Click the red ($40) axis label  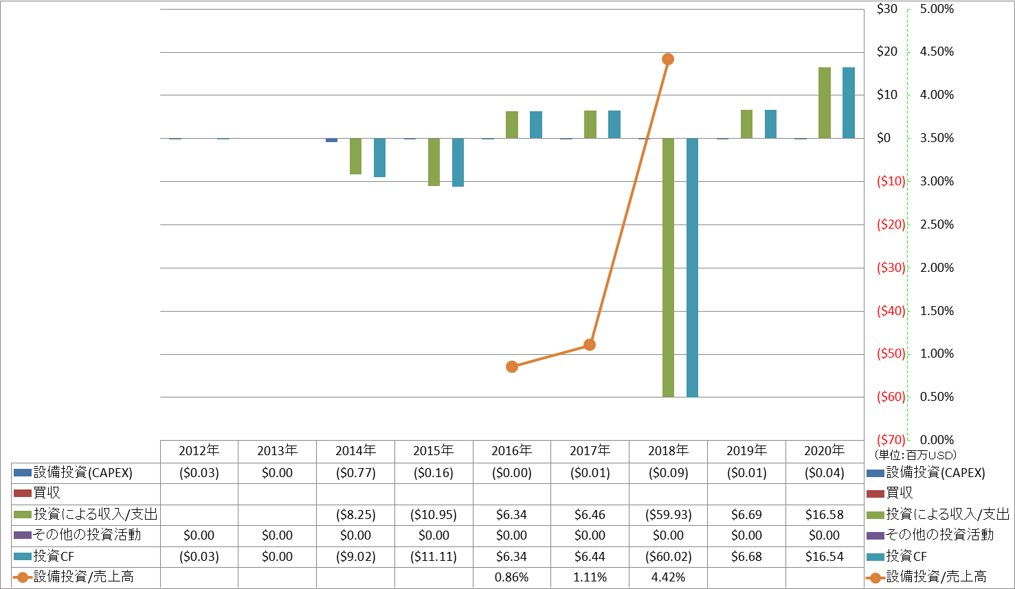click(x=891, y=311)
